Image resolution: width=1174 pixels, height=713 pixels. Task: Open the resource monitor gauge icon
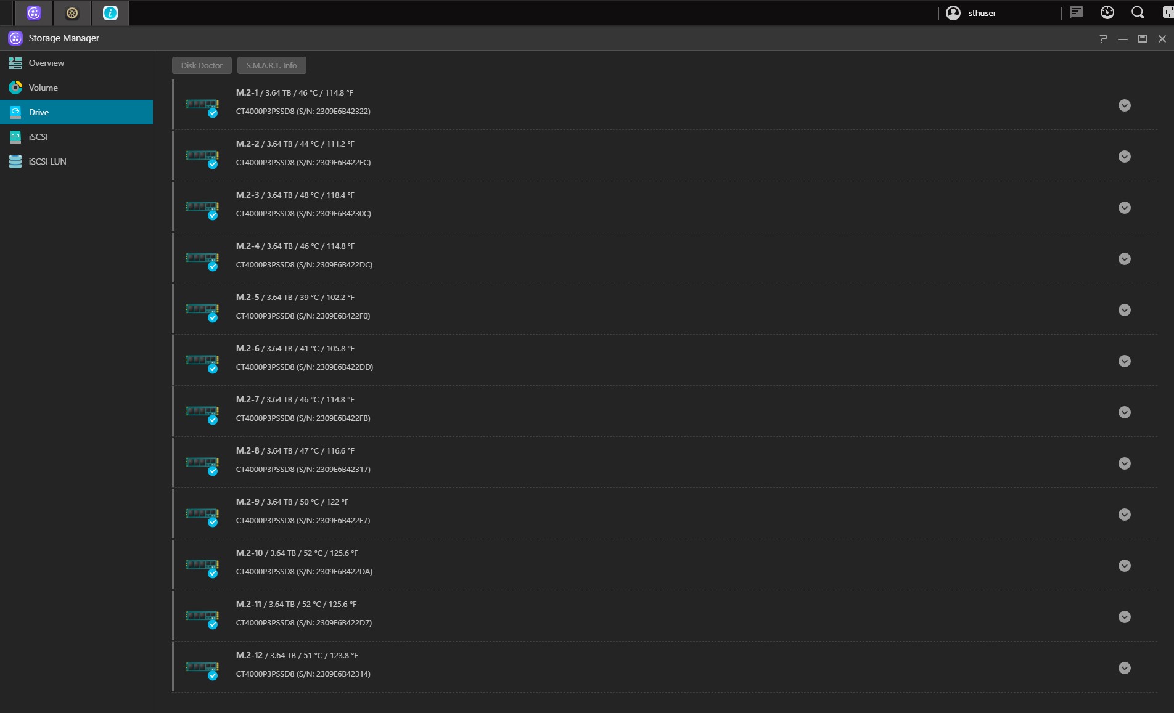tap(1107, 12)
